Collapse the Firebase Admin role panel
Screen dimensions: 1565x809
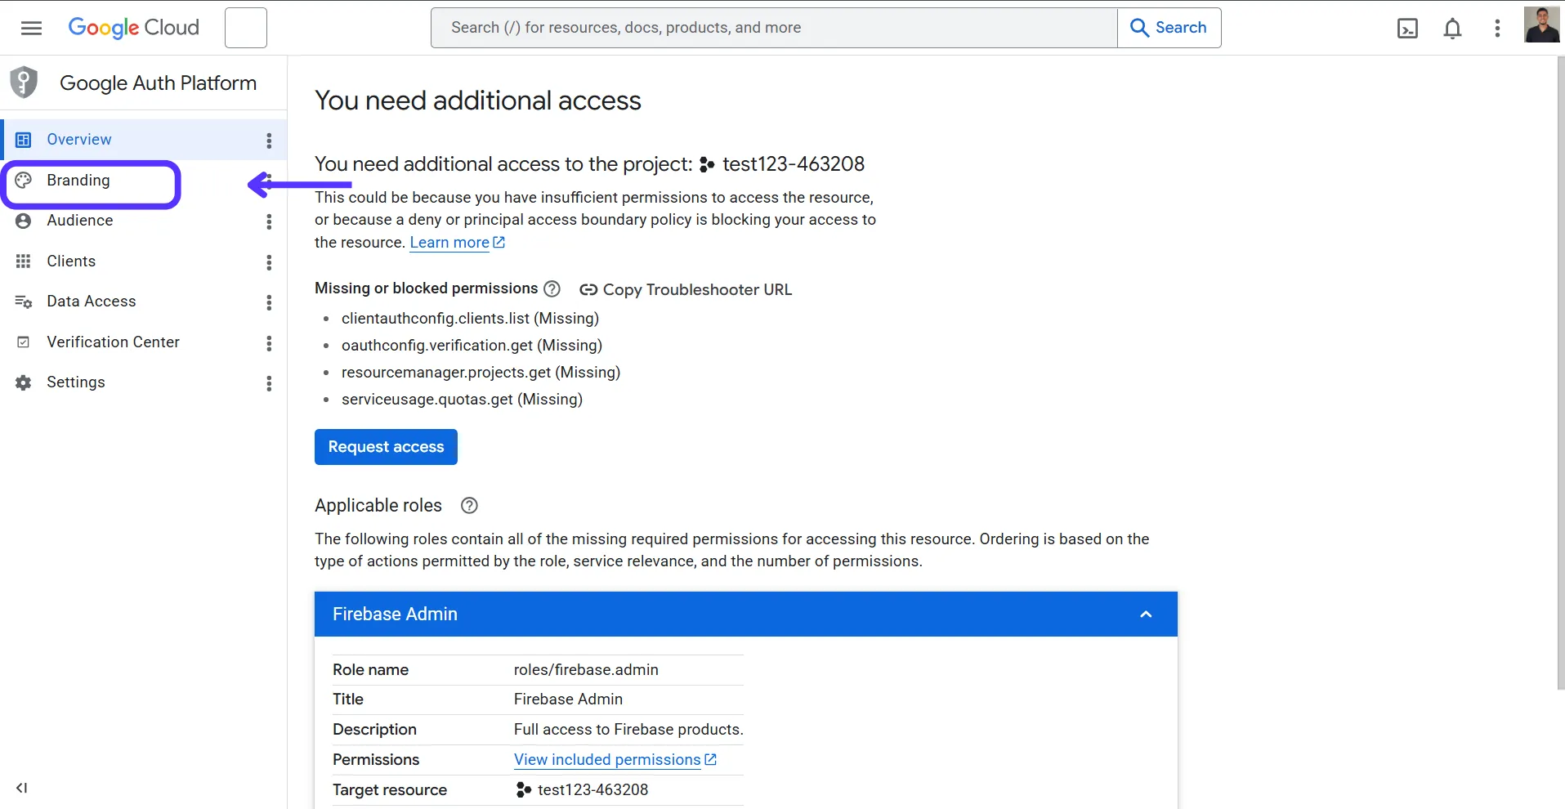1146,615
